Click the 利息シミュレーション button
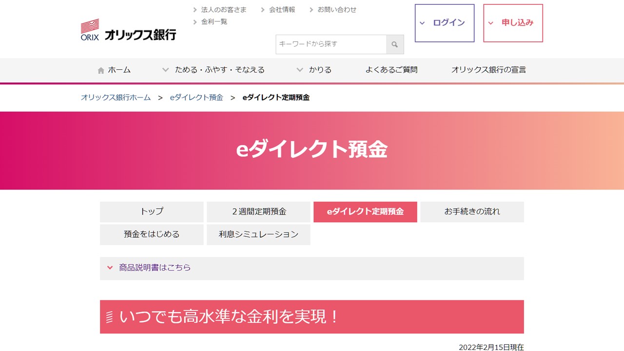This screenshot has height=351, width=624. pyautogui.click(x=258, y=234)
